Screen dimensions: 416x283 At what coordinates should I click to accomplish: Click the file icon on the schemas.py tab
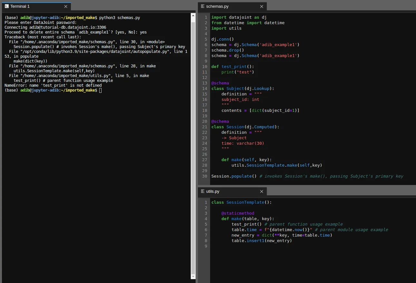[x=202, y=6]
